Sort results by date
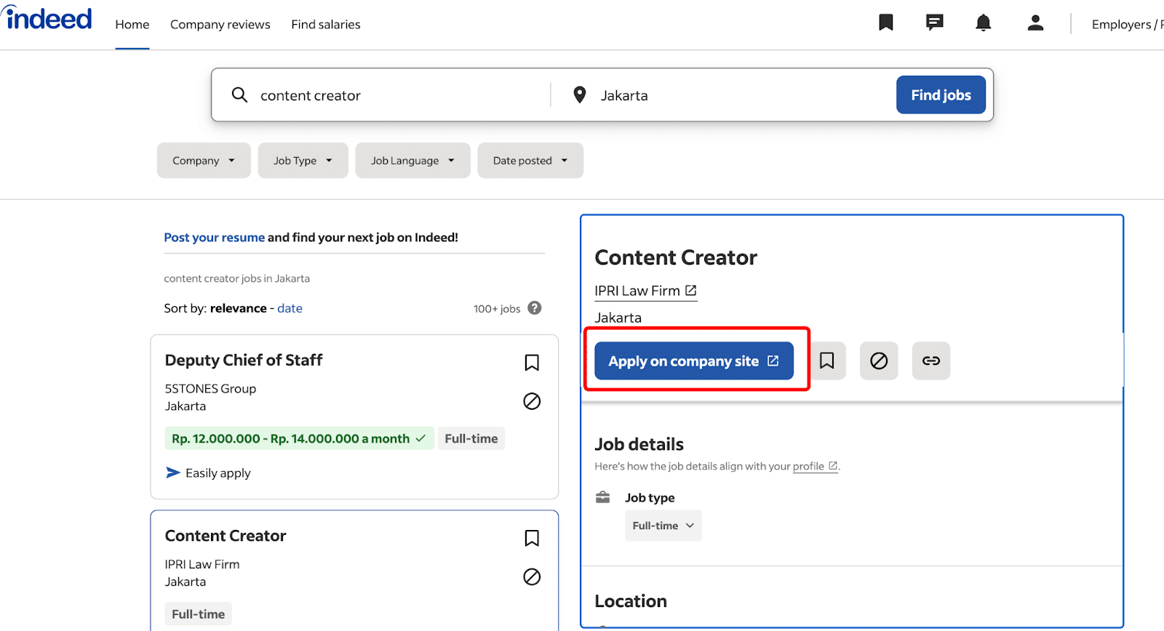1164x631 pixels. click(290, 308)
